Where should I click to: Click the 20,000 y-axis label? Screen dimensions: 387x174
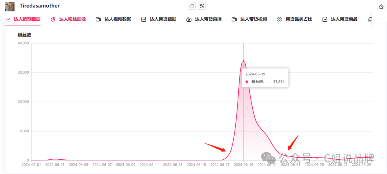[x=23, y=102]
